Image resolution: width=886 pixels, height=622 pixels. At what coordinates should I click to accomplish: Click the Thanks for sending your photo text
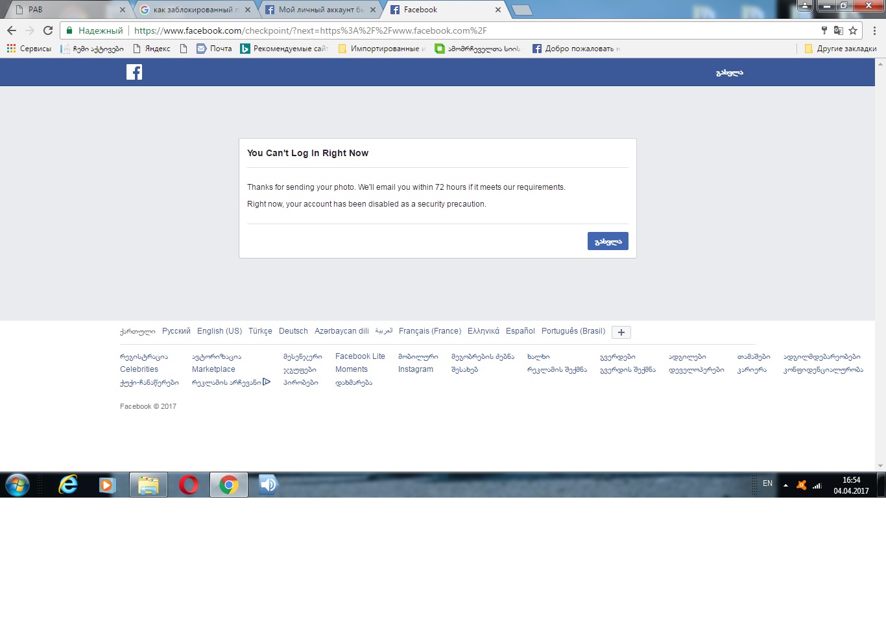[406, 187]
